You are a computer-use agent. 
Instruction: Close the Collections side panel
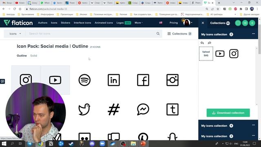coord(203,23)
